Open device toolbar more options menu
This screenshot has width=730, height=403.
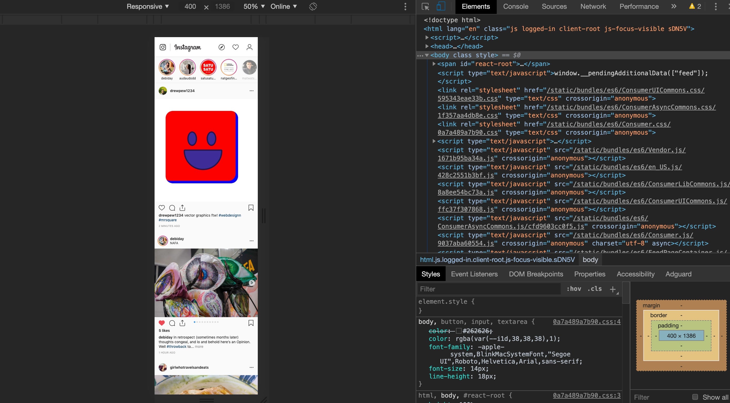pyautogui.click(x=405, y=6)
